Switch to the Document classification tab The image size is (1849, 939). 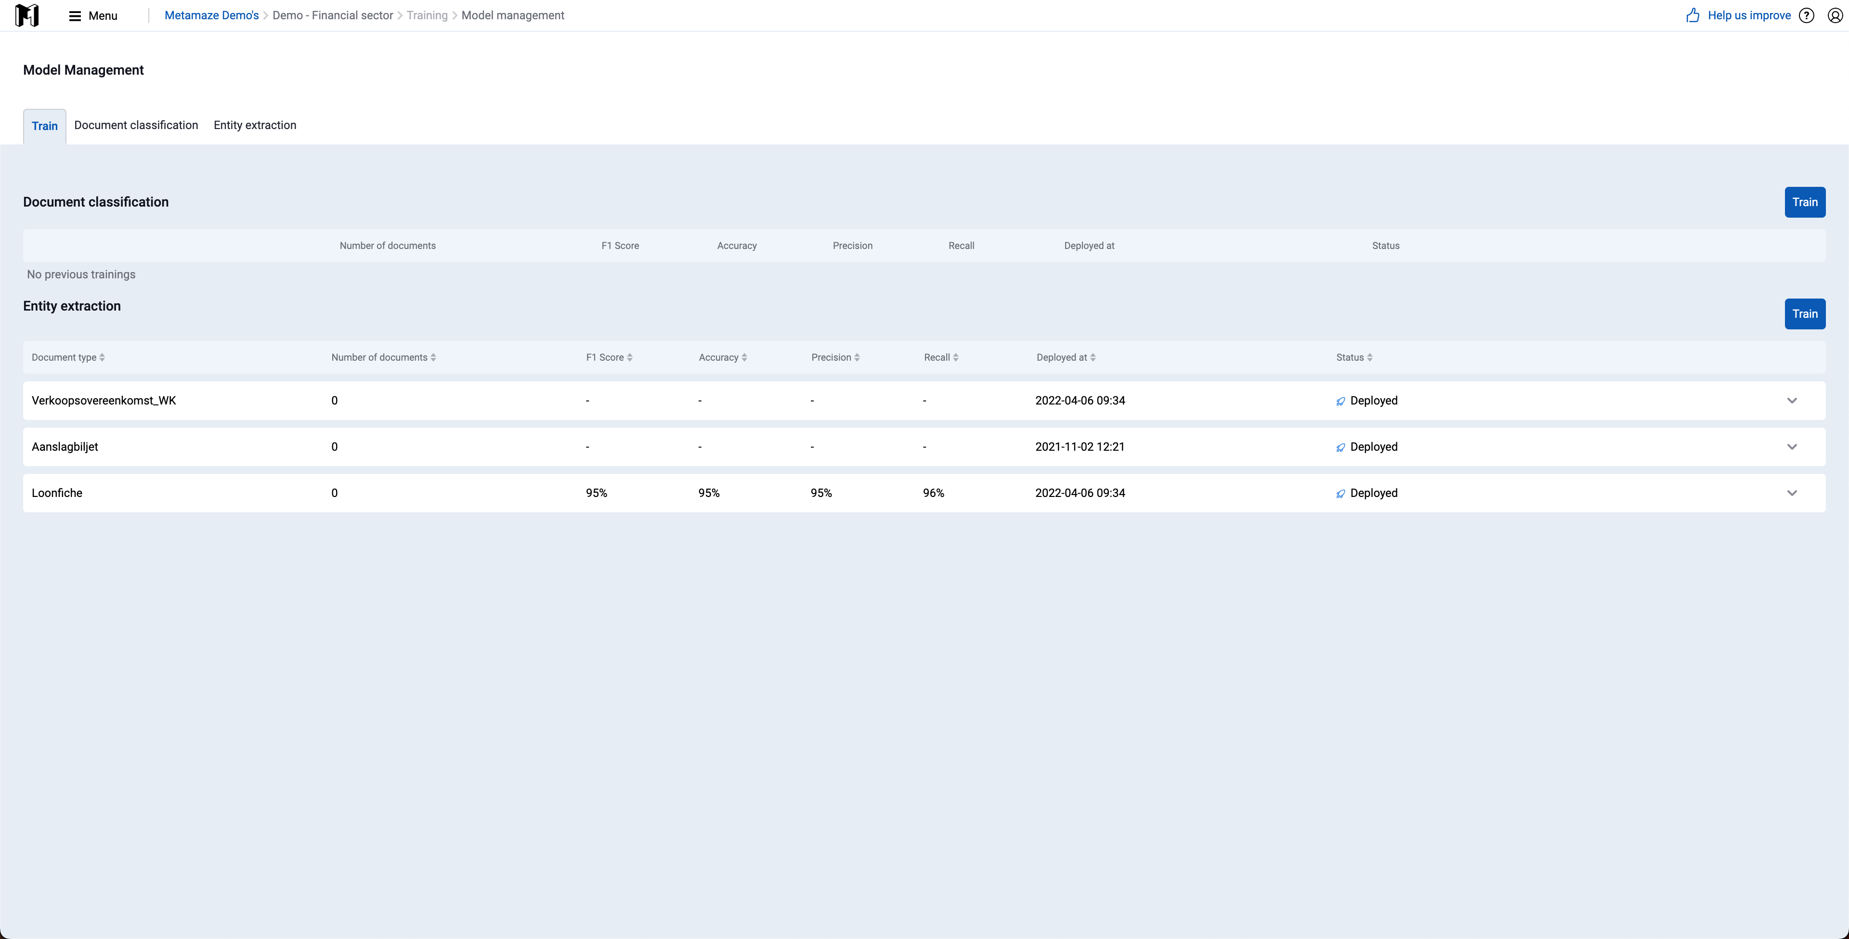coord(136,125)
